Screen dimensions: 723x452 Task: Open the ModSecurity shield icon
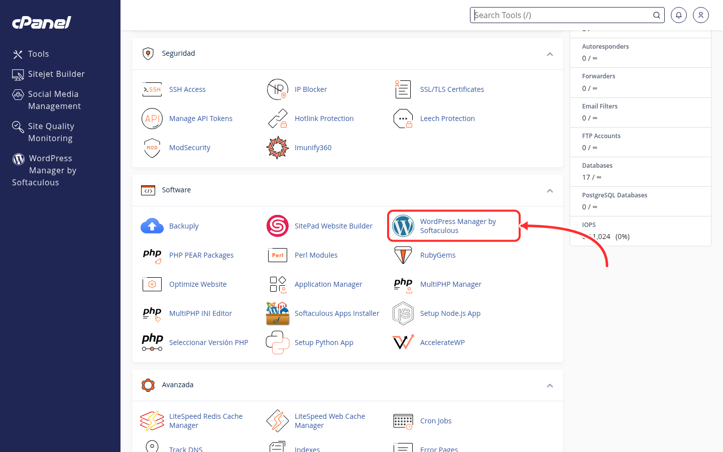pos(152,148)
